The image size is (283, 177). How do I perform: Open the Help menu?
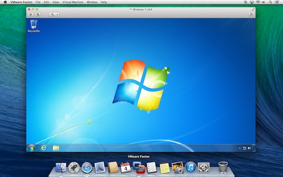point(104,2)
